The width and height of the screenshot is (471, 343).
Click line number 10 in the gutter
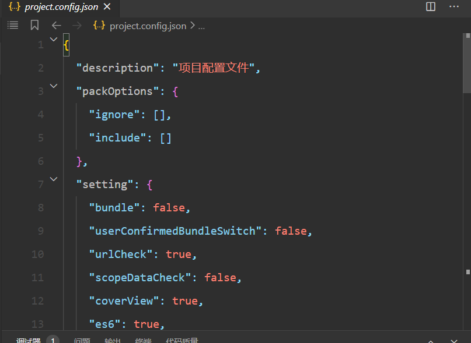tap(37, 254)
